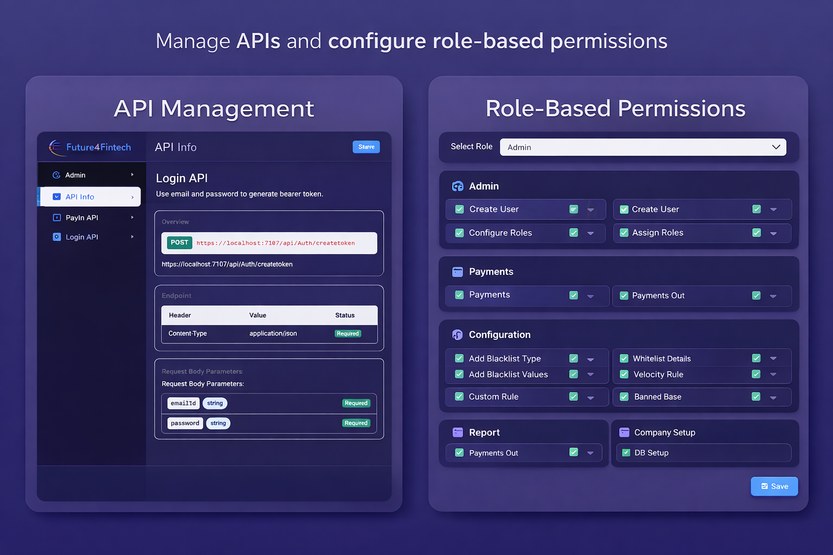Expand the Custom Rule dropdown arrow
833x555 pixels.
pos(591,398)
